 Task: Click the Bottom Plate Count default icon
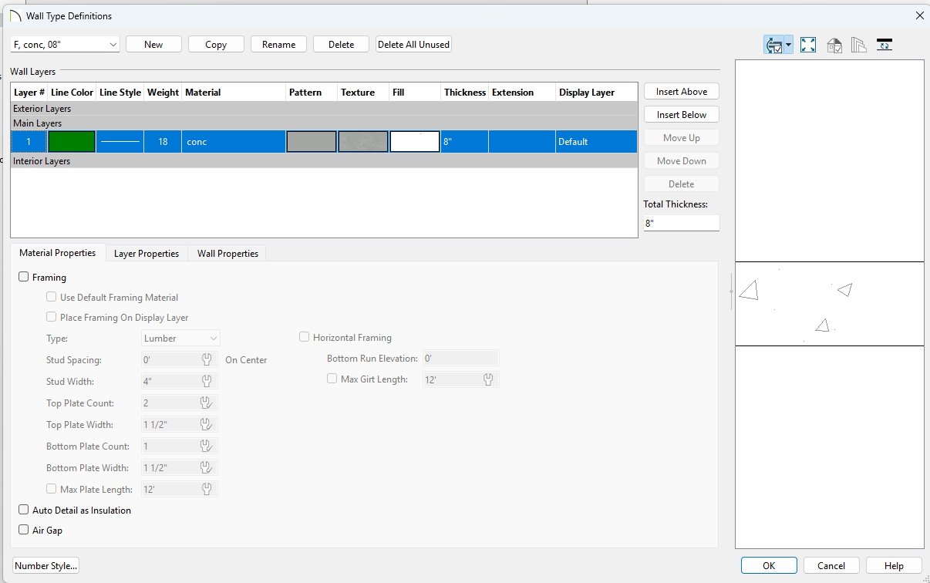tap(207, 446)
